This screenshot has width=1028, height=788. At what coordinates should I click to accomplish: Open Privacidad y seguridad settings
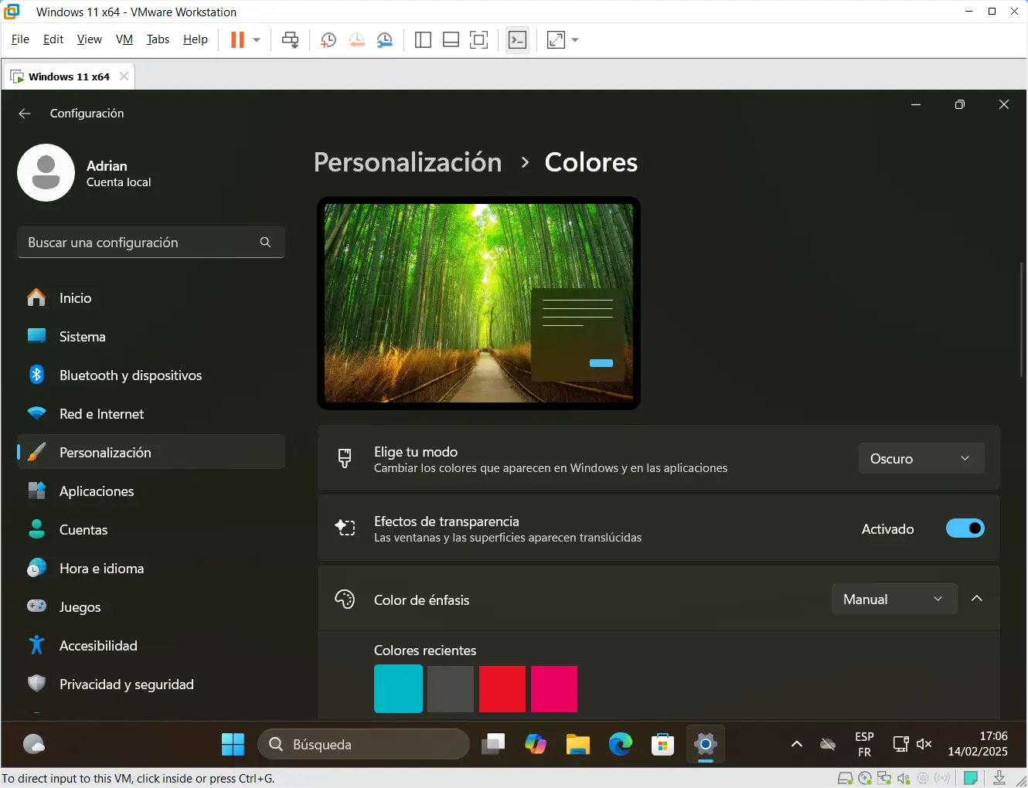coord(151,684)
